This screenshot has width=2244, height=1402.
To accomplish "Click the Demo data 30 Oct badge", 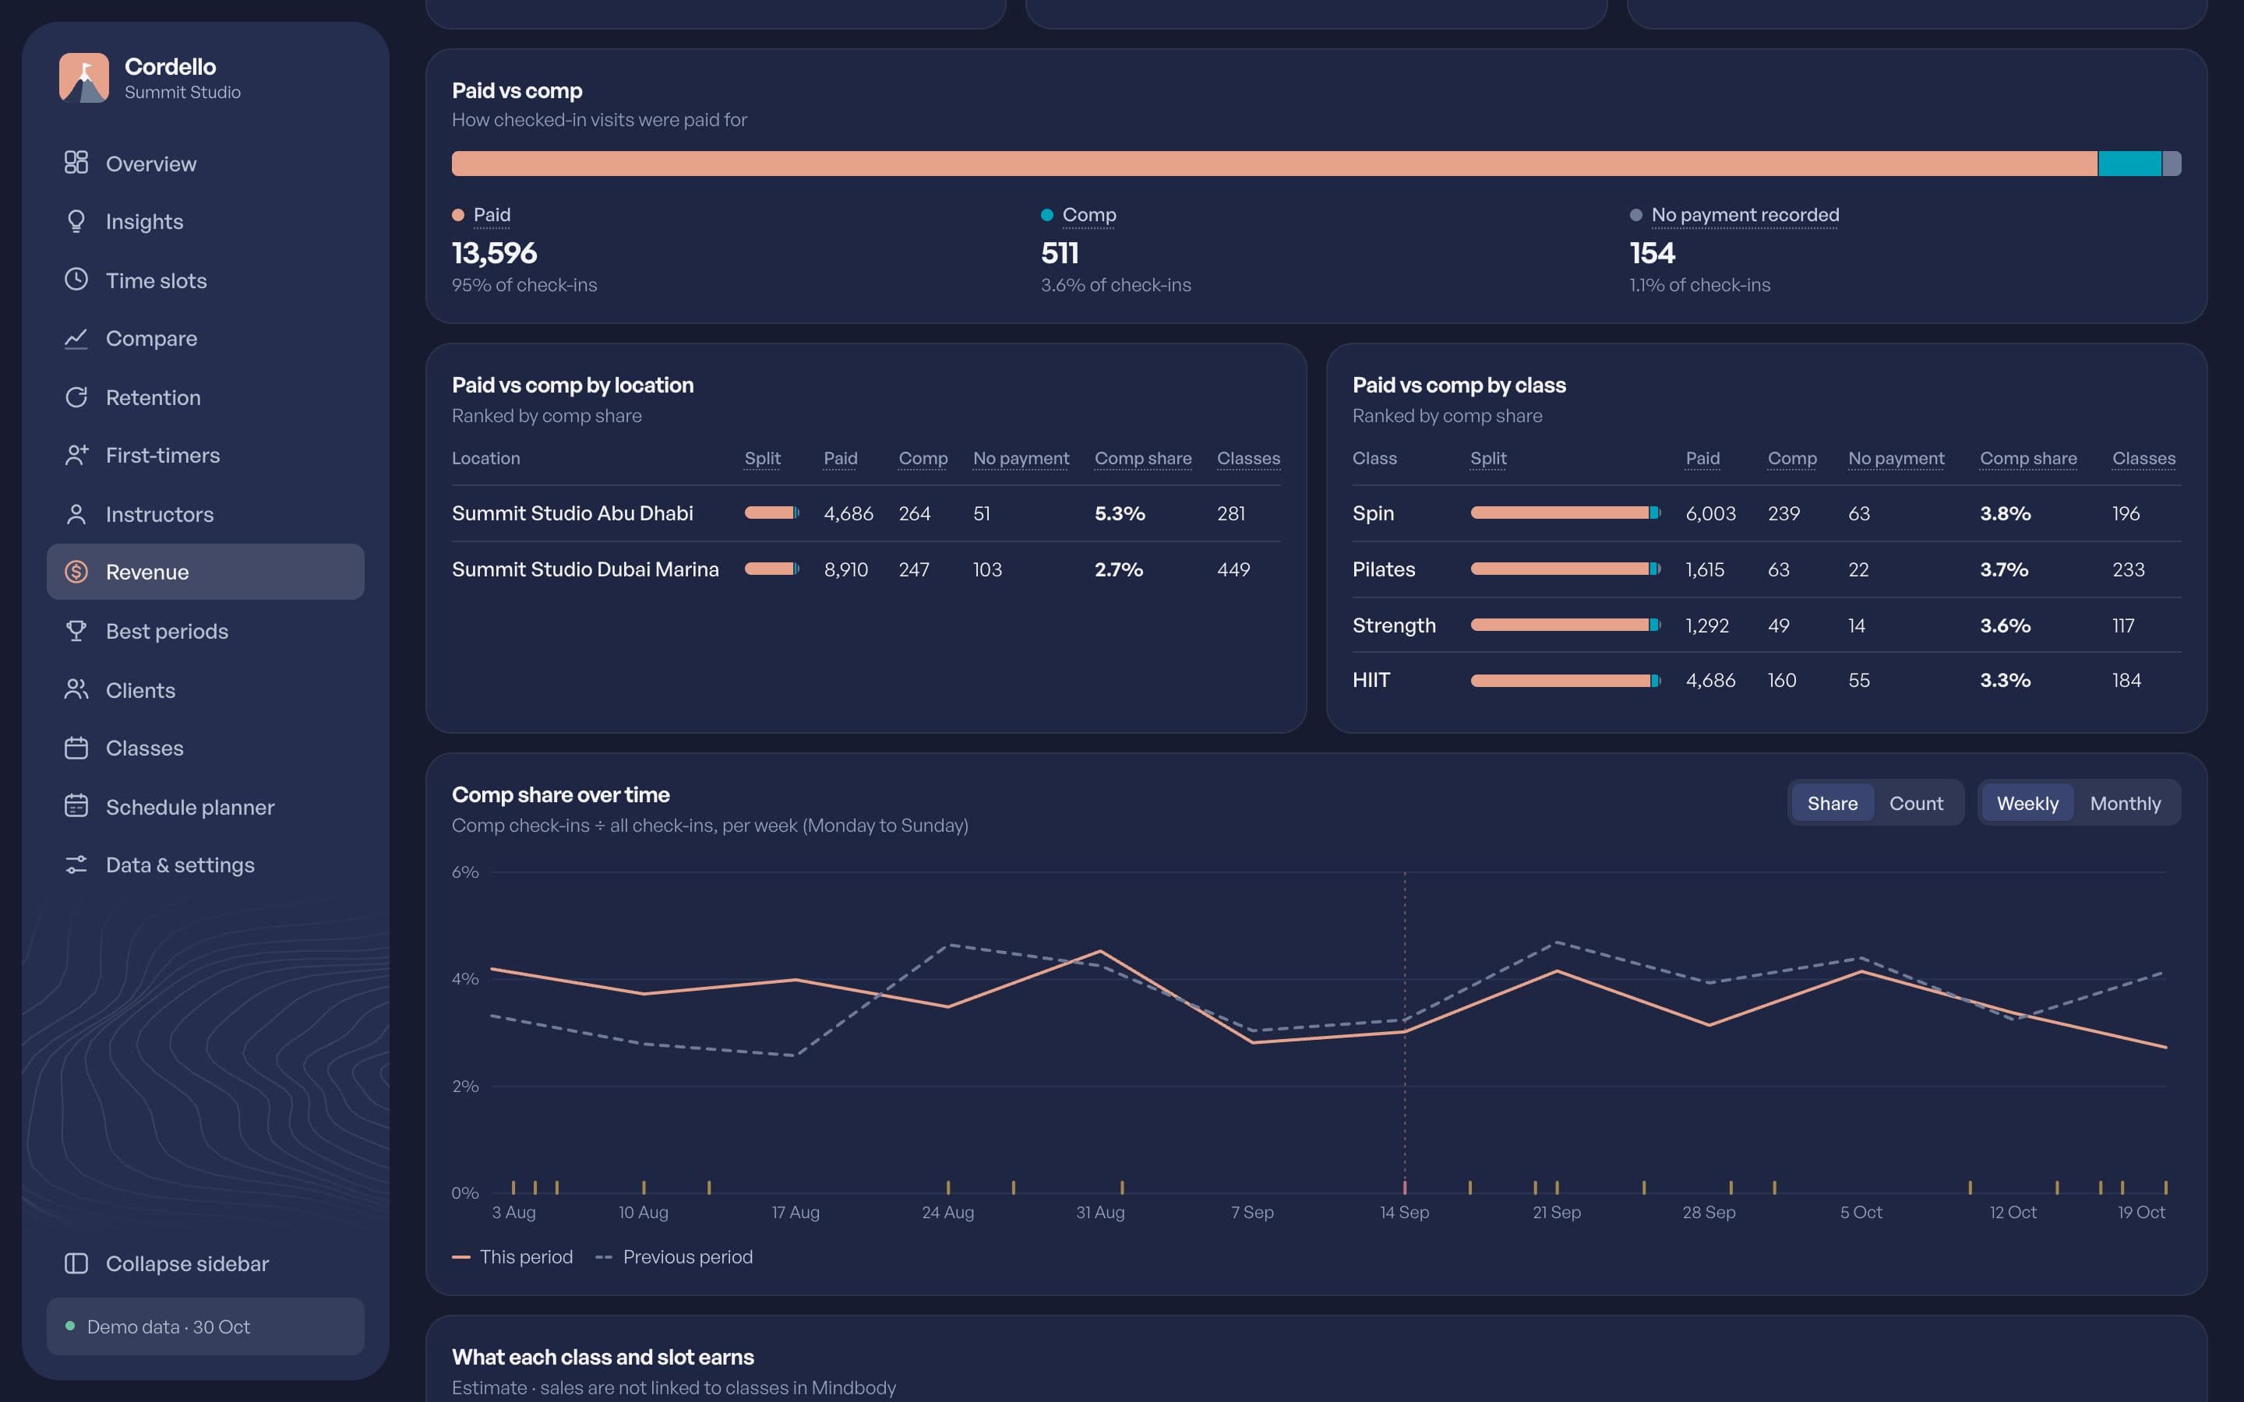I will [205, 1326].
